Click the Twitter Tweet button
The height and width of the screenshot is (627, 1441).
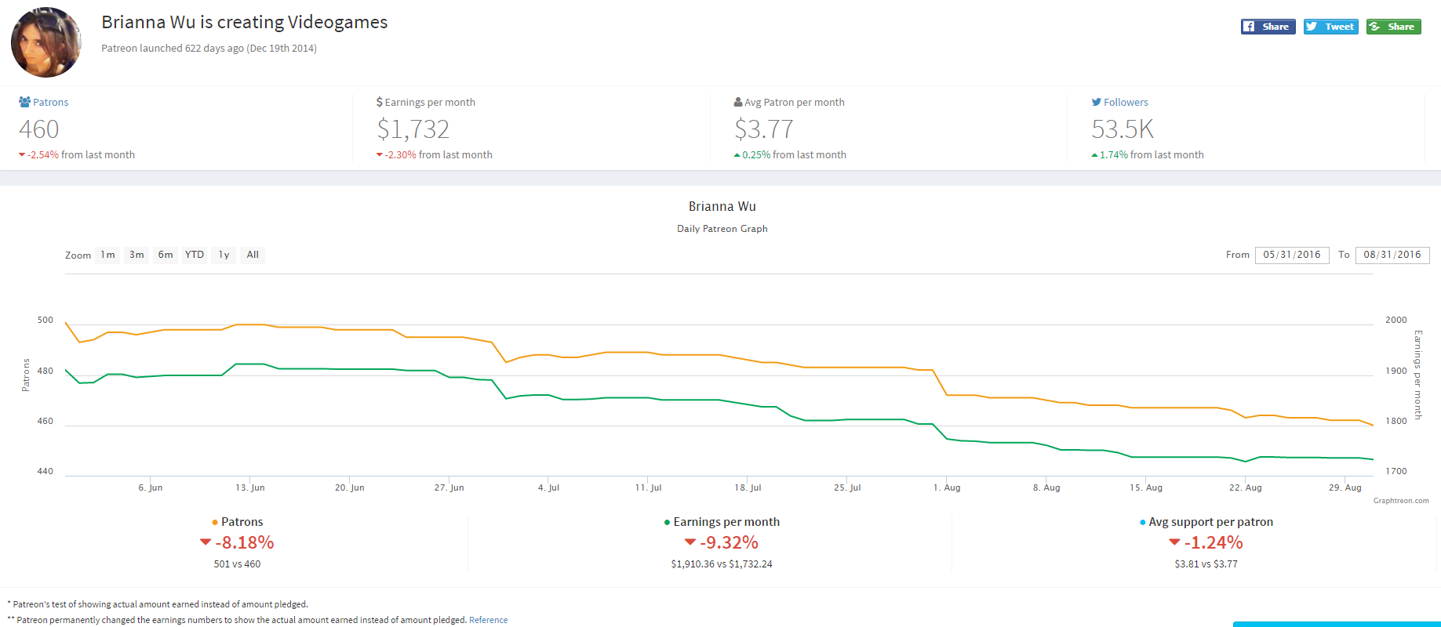1330,27
